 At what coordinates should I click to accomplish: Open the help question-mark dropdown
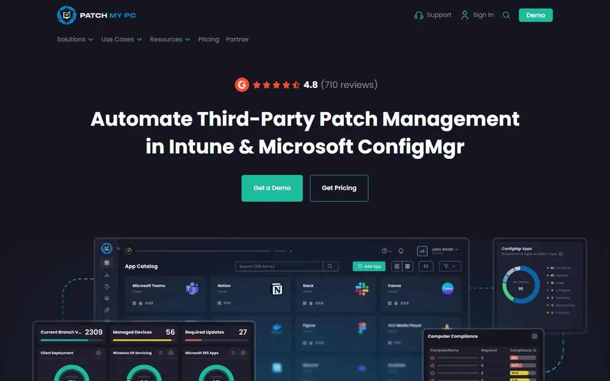pyautogui.click(x=387, y=251)
